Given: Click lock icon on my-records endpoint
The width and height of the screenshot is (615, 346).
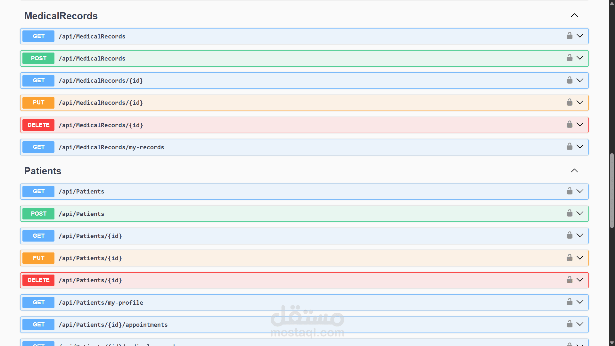Looking at the screenshot, I should click(x=570, y=146).
